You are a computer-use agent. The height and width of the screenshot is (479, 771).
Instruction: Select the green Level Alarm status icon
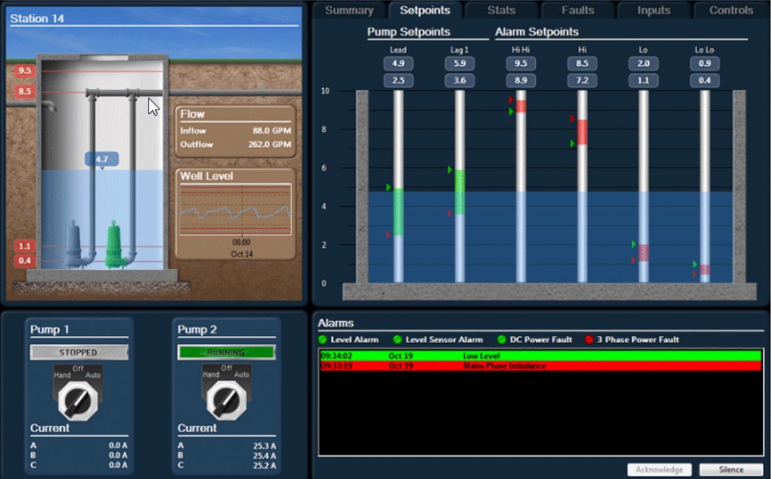(324, 340)
